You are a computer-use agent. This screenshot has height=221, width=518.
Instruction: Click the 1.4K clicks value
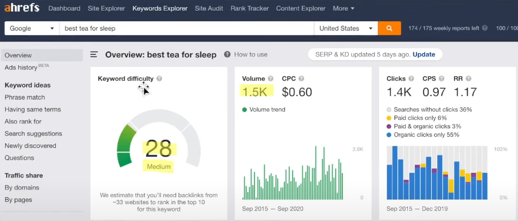coord(399,92)
